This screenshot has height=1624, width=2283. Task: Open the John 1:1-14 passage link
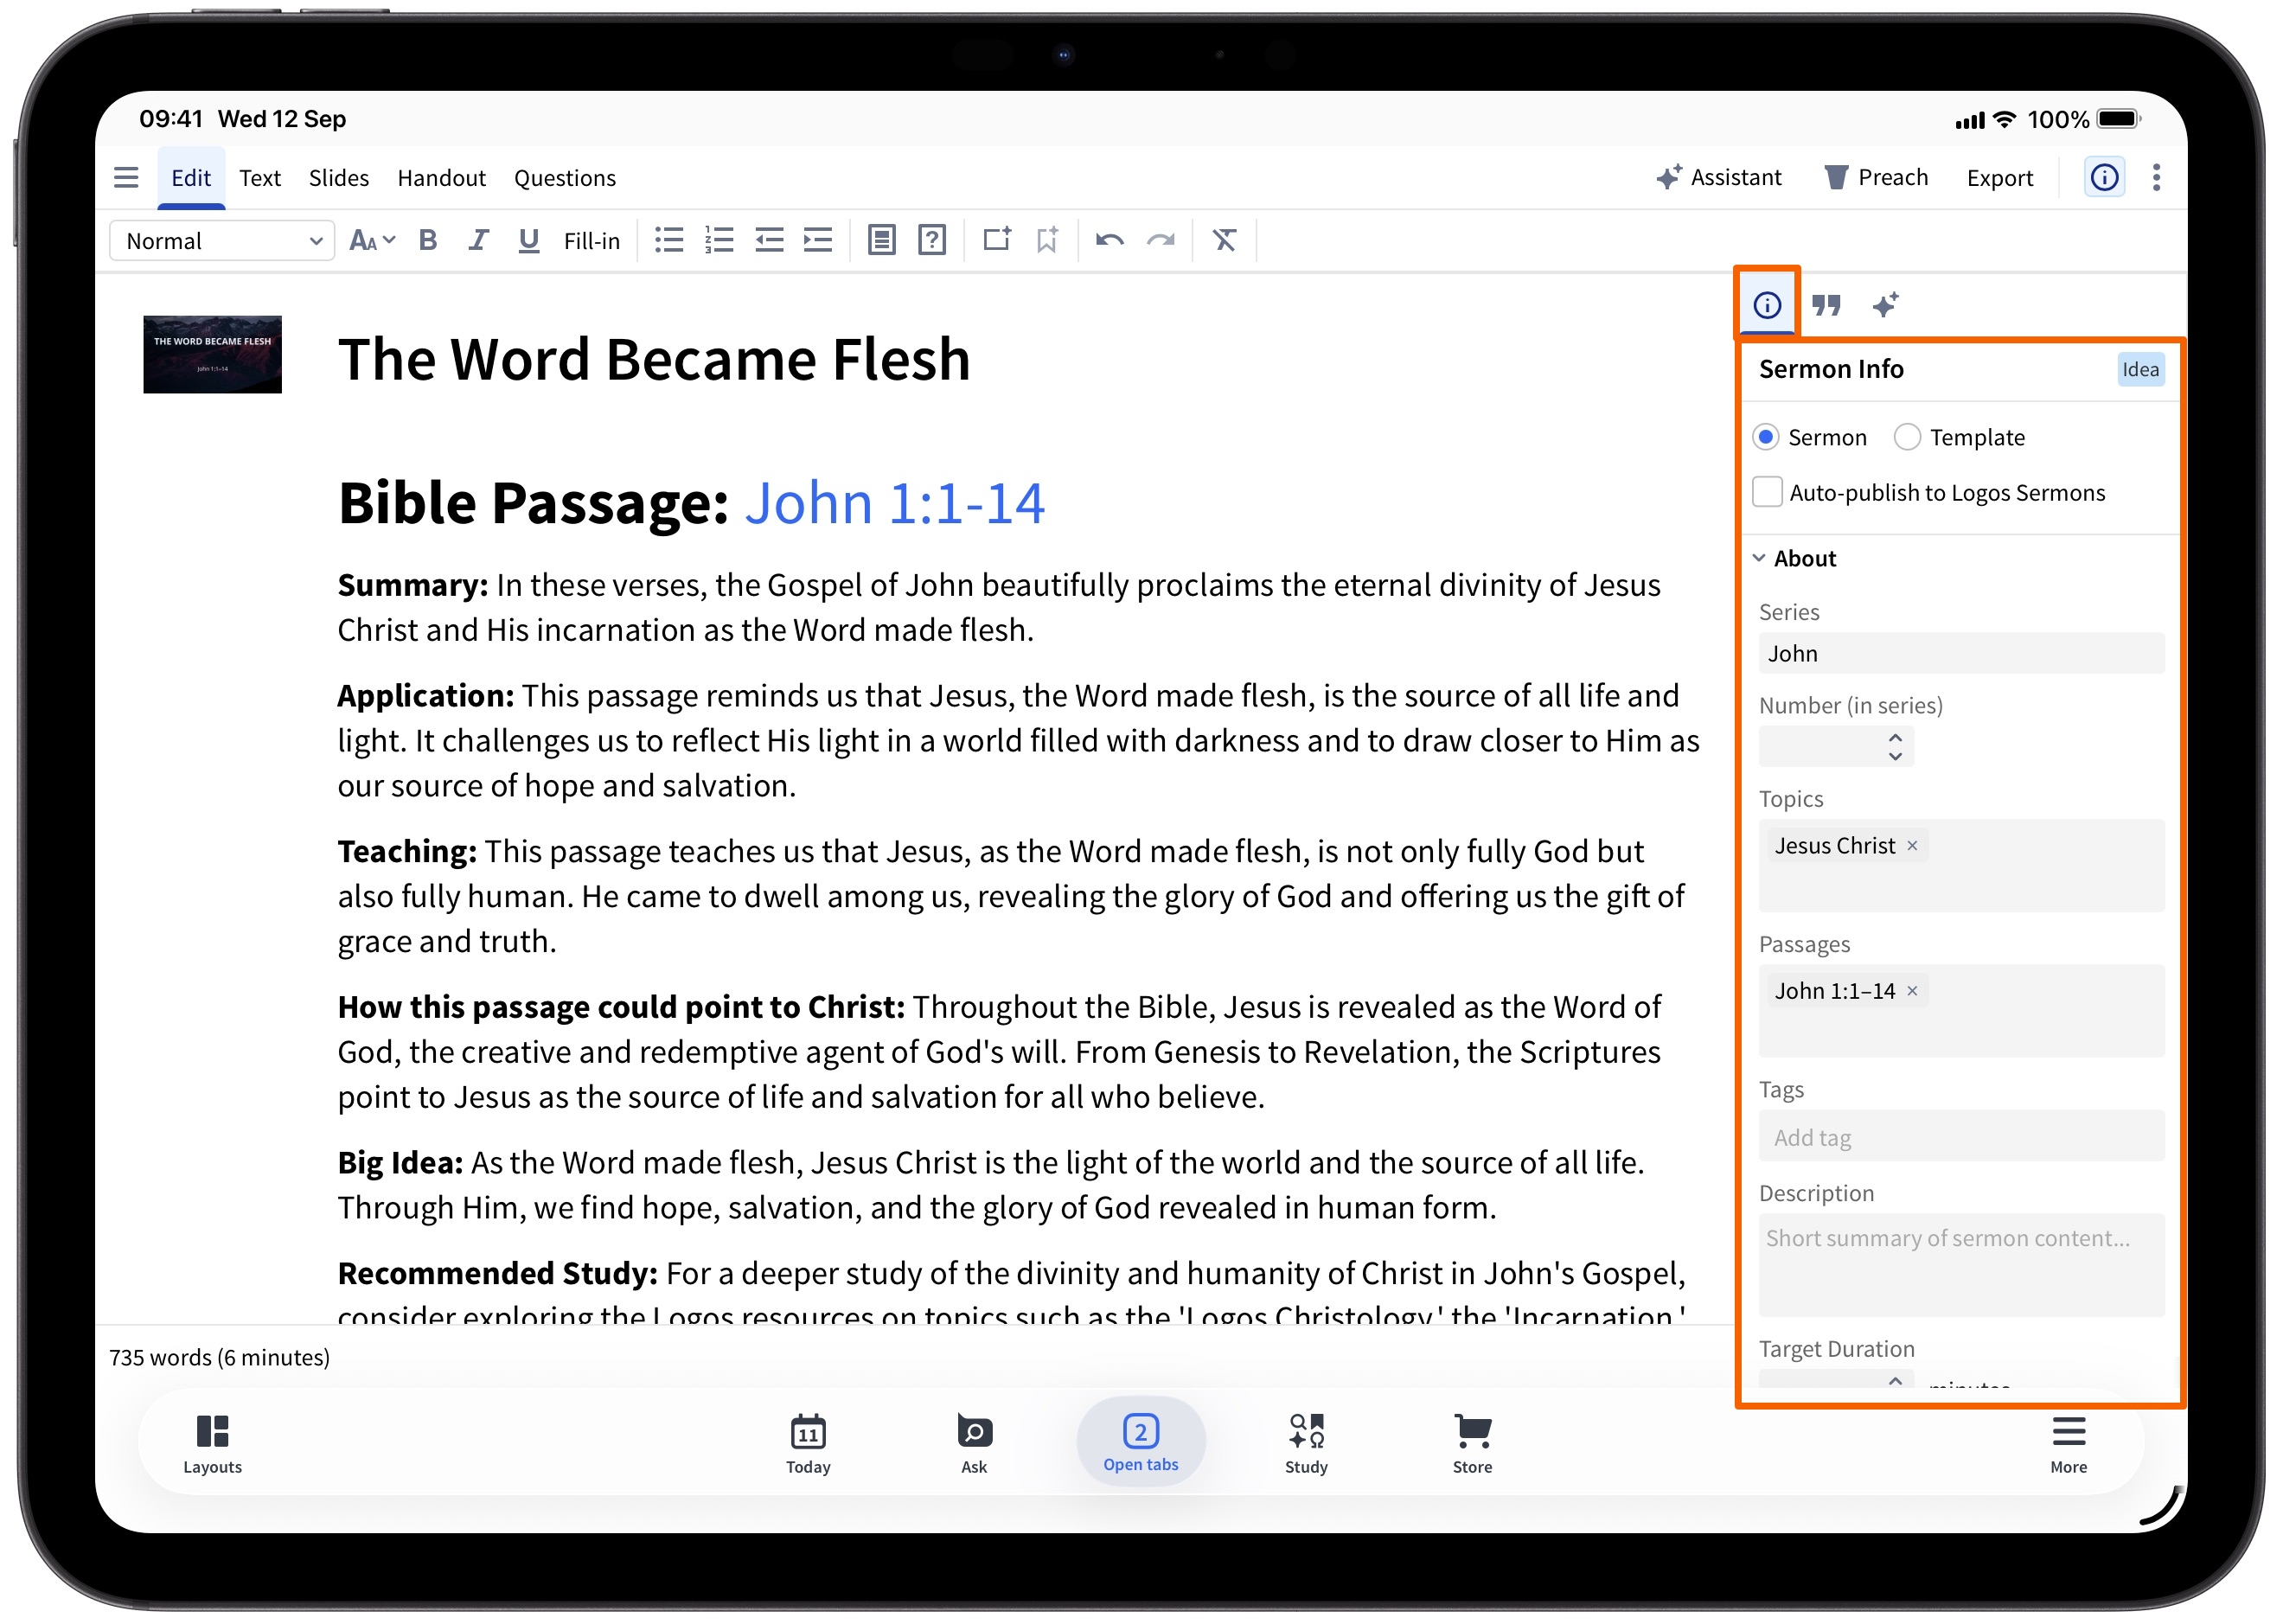[895, 503]
